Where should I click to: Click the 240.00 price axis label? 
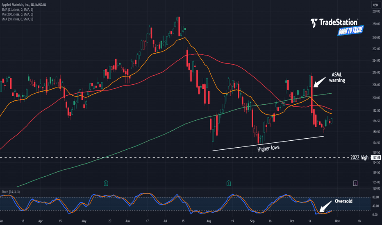click(376, 38)
